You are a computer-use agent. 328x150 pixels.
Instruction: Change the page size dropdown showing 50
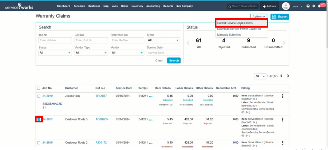260,76
